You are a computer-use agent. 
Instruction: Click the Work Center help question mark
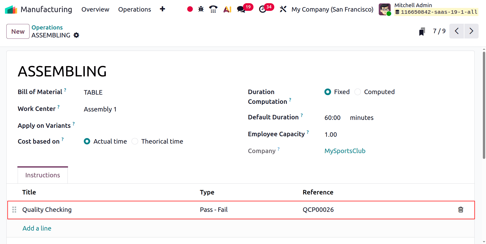pos(59,106)
